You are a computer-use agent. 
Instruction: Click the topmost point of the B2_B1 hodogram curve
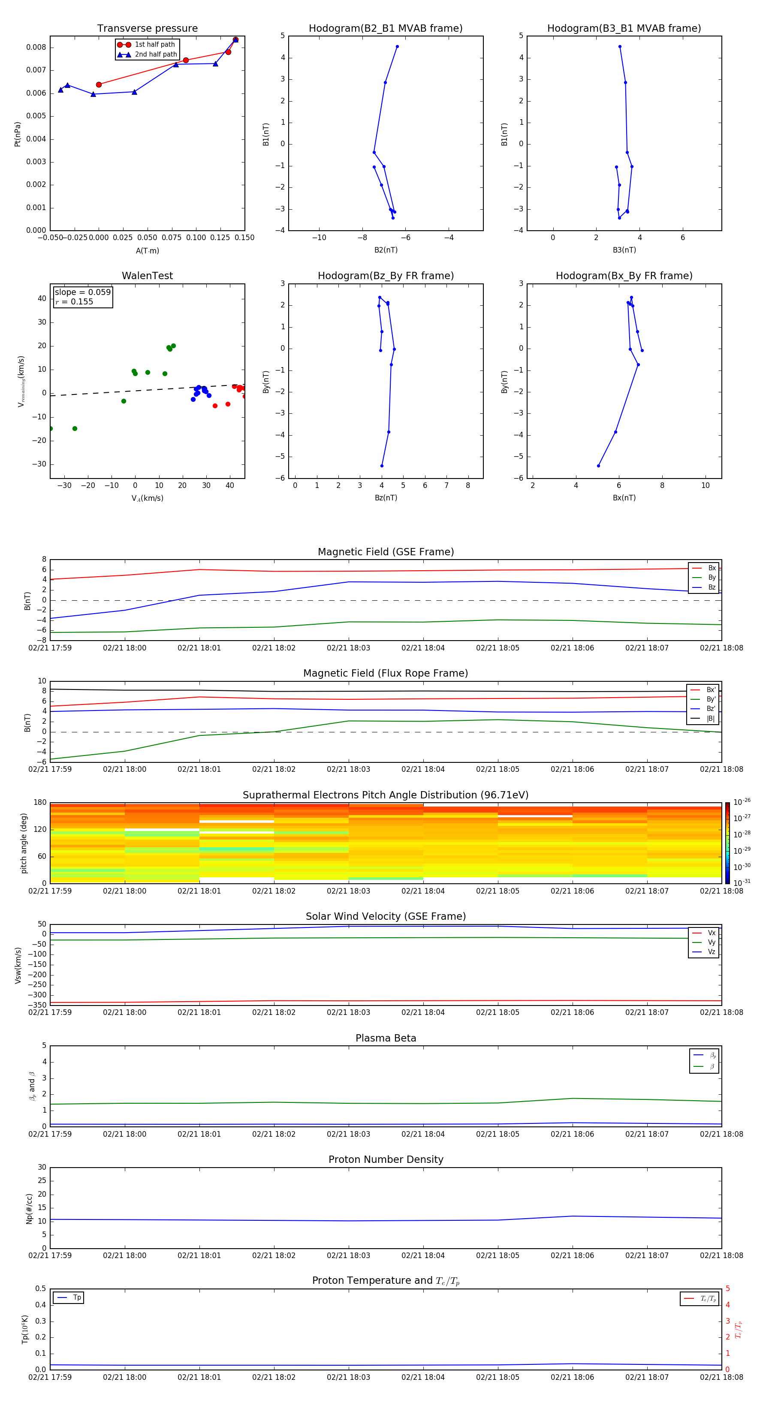(397, 47)
